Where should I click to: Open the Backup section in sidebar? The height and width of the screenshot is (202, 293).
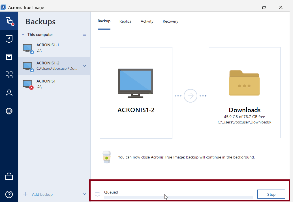pos(9,21)
